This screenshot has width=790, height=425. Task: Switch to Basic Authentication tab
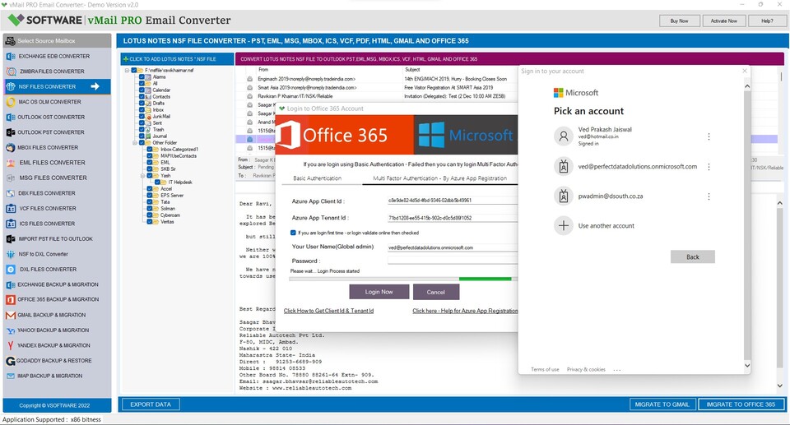pyautogui.click(x=317, y=178)
